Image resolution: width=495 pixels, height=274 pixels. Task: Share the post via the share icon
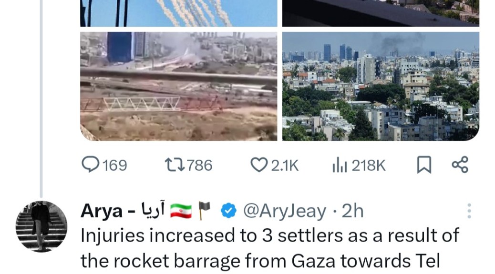(x=460, y=165)
